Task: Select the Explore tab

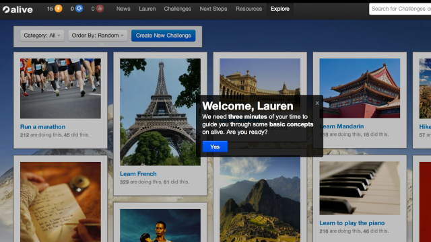Action: pyautogui.click(x=280, y=9)
